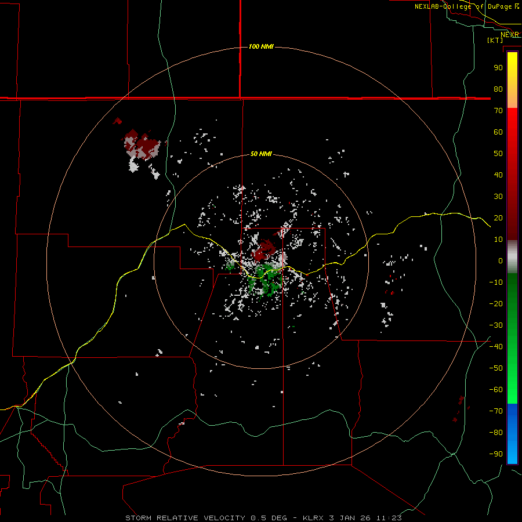The image size is (522, 522).
Task: Click the -10 value on velocity scale
Action: 496,282
